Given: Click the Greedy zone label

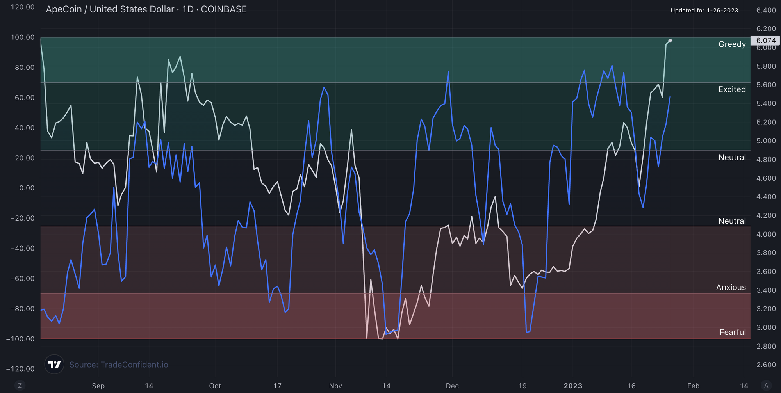Looking at the screenshot, I should [x=732, y=44].
